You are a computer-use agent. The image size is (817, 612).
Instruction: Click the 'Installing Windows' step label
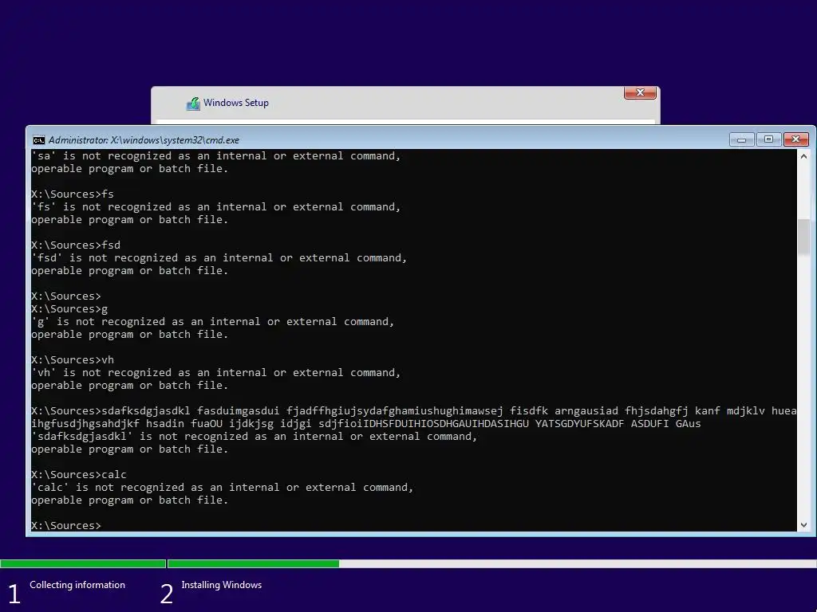tap(222, 585)
